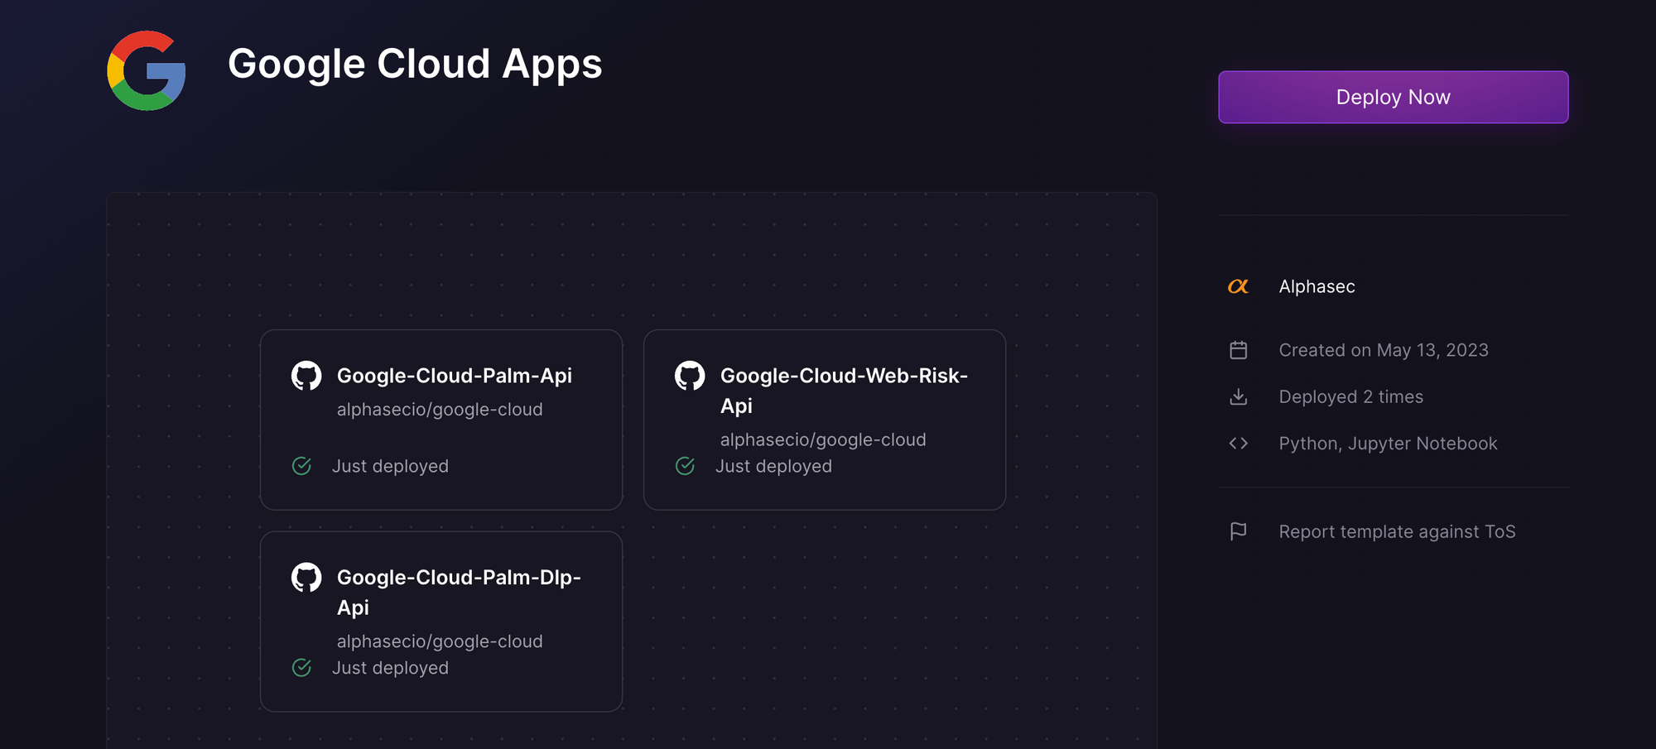The height and width of the screenshot is (749, 1656).
Task: Click the green checkmark on Google-Cloud-Palm-Api card
Action: coord(301,466)
